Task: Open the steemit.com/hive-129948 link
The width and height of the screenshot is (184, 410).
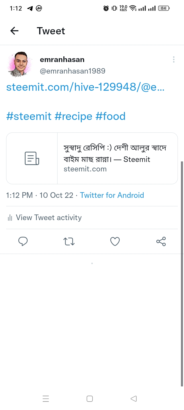Action: click(x=85, y=87)
